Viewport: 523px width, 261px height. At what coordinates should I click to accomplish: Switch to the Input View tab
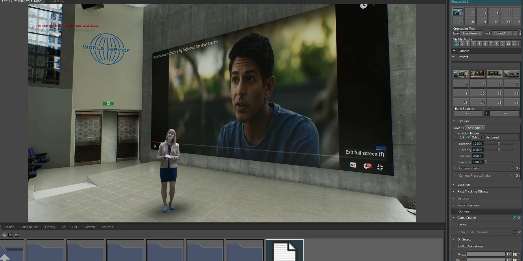(56, 1)
